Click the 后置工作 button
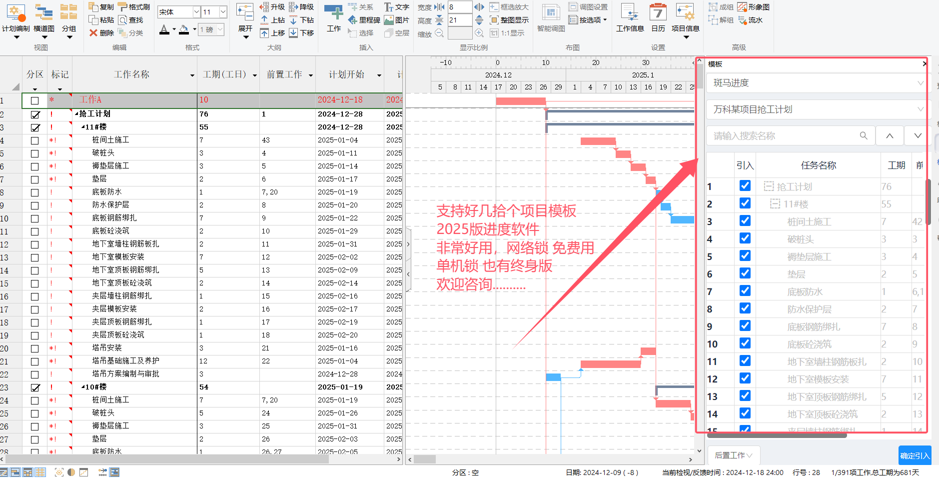 733,455
